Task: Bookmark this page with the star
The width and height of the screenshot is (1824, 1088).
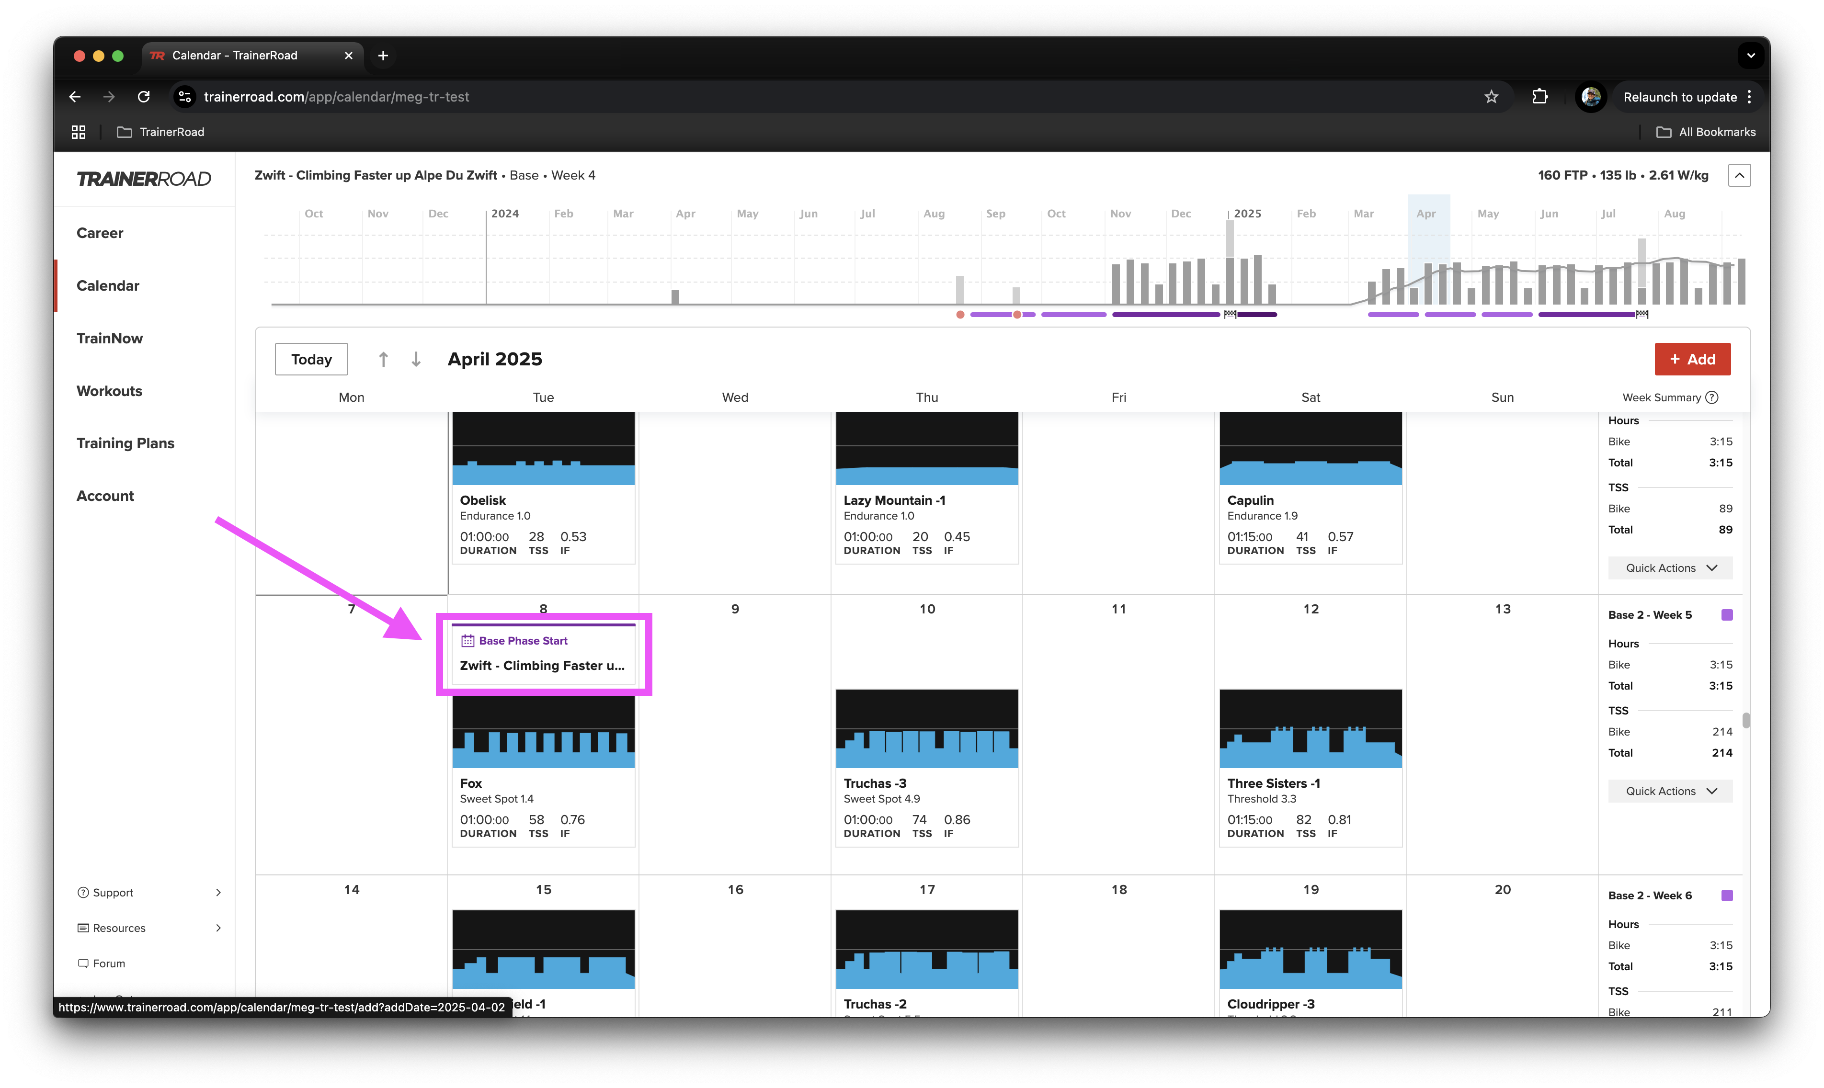Action: [x=1491, y=97]
